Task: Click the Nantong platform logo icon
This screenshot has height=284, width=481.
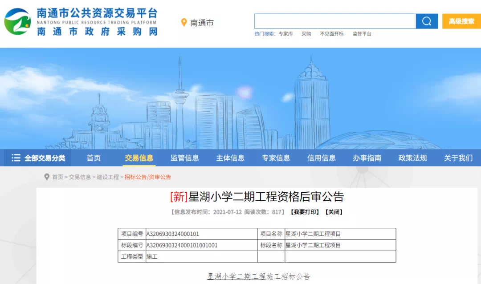Action: tap(17, 21)
